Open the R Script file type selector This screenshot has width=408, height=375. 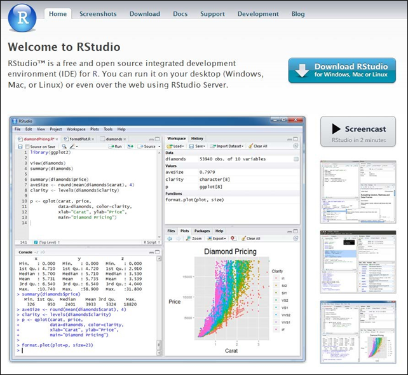coord(152,243)
